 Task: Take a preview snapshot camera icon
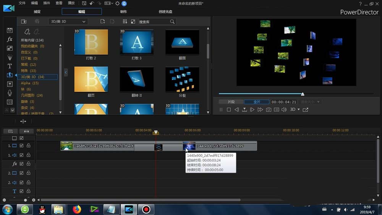click(x=269, y=109)
